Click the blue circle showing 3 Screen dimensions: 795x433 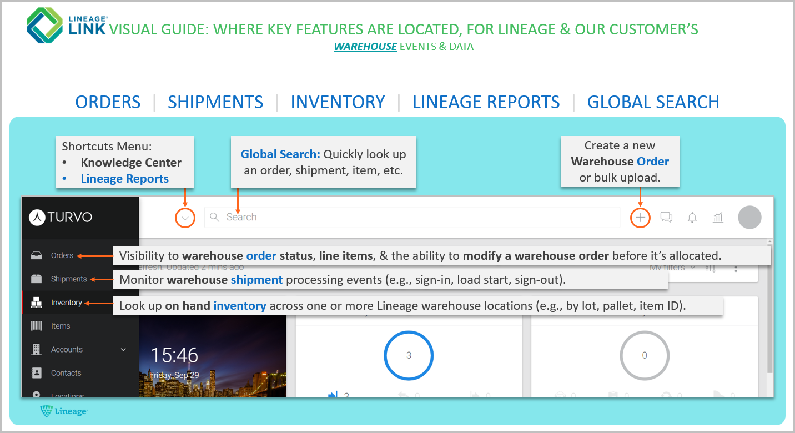[409, 355]
